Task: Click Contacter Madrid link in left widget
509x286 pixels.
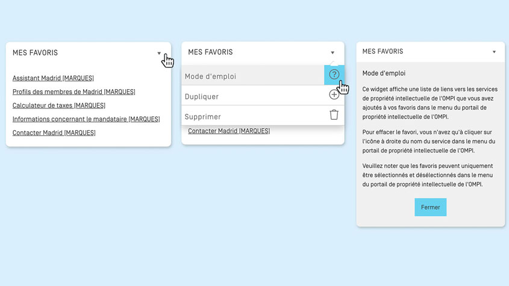Action: pyautogui.click(x=54, y=132)
